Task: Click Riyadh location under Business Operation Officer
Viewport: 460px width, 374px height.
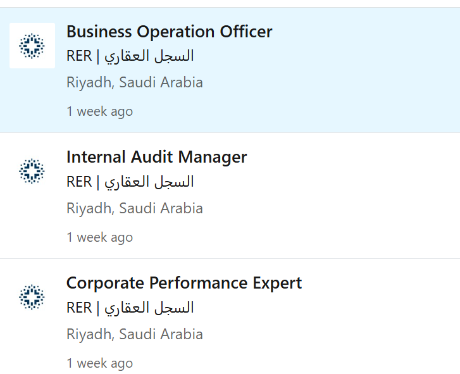Action: [135, 82]
